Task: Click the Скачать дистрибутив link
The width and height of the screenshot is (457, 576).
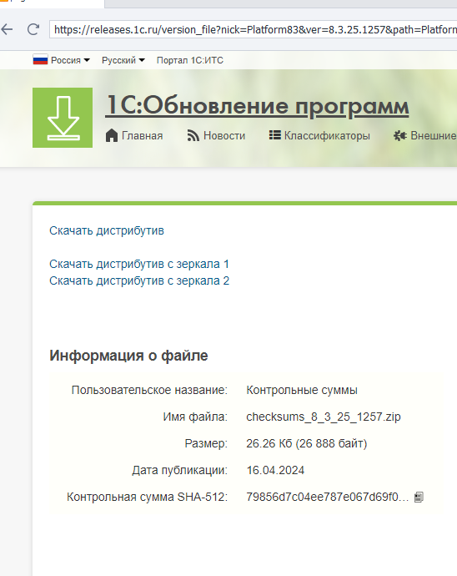Action: point(107,230)
